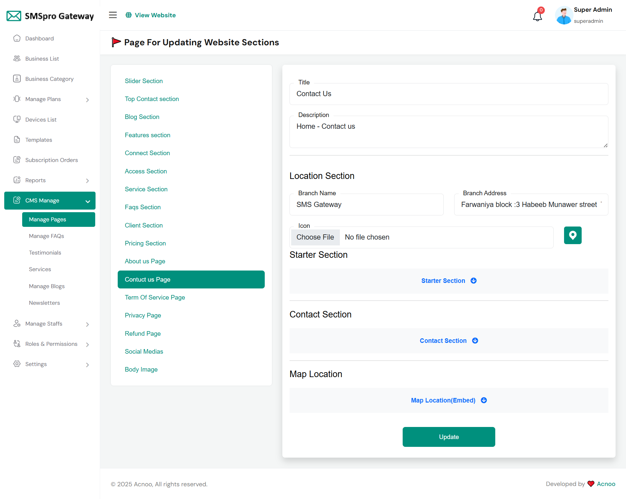Collapse the CMS Manage menu
The width and height of the screenshot is (626, 499).
pyautogui.click(x=87, y=201)
